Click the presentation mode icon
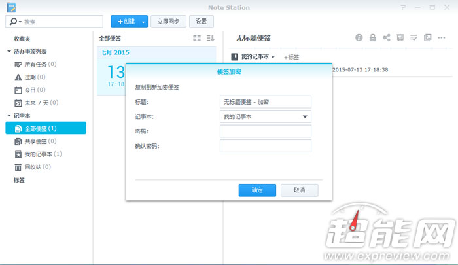This screenshot has width=458, height=265. tap(400, 37)
